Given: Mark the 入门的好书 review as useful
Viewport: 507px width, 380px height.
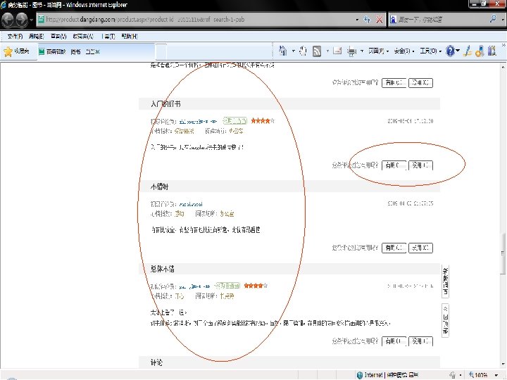Looking at the screenshot, I should coord(394,165).
